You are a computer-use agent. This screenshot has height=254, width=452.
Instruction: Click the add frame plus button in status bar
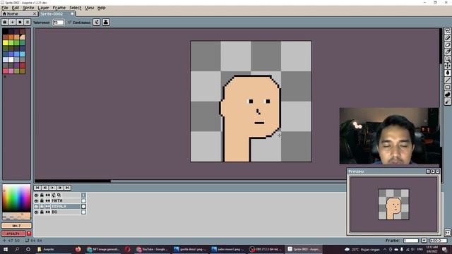(x=424, y=241)
